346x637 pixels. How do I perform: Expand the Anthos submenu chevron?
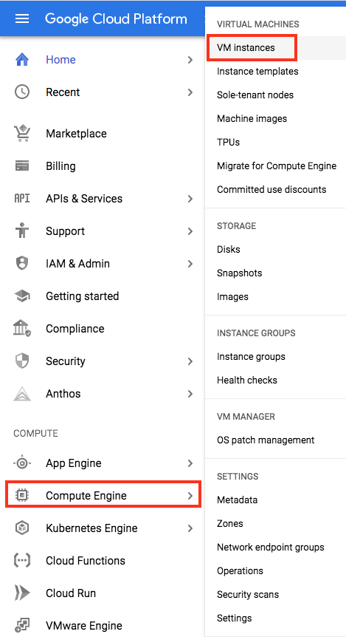click(x=190, y=393)
